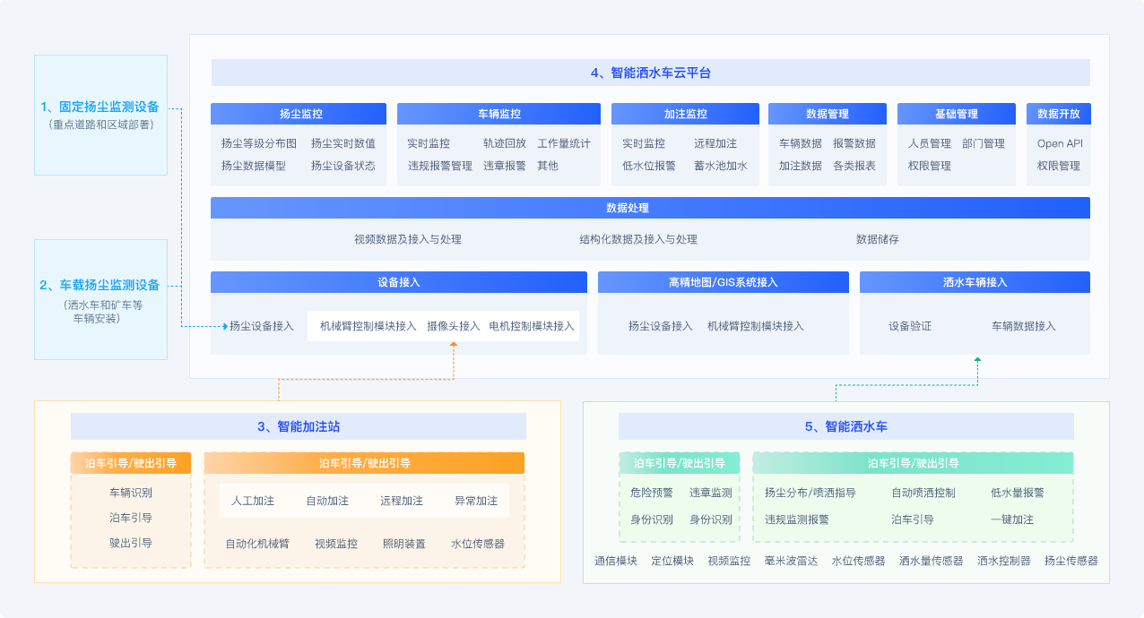Viewport: 1144px width, 618px height.
Task: Select '设备验证' text
Action: 910,326
